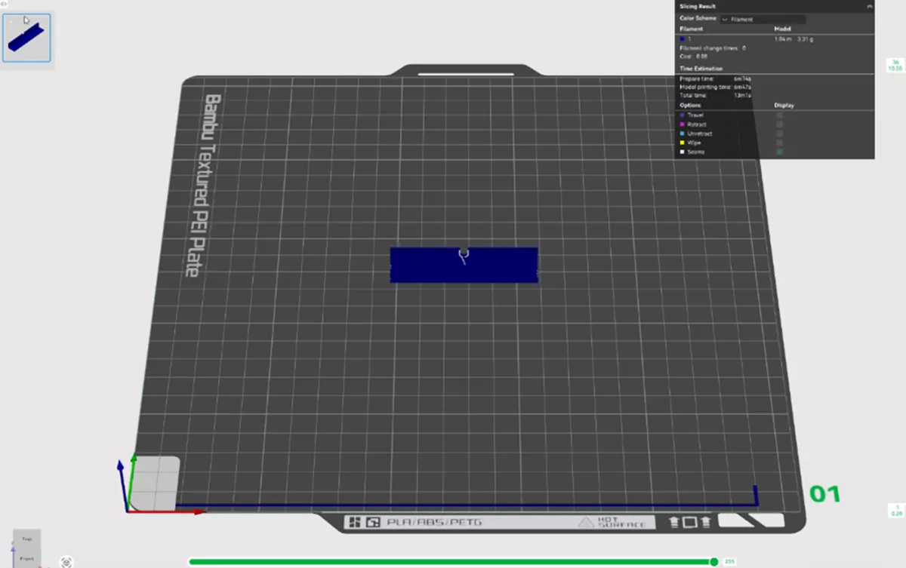
Task: Click the Seams white legend square
Action: (682, 152)
